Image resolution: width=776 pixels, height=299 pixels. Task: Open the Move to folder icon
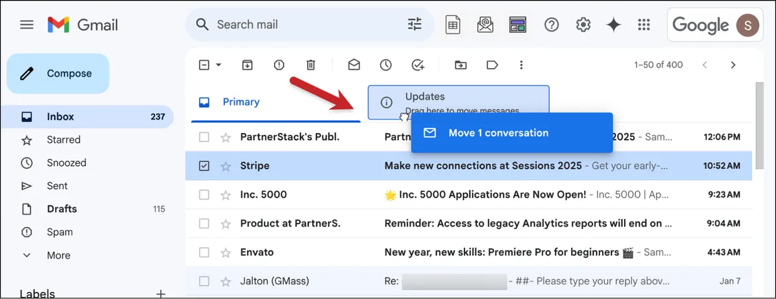pyautogui.click(x=460, y=65)
